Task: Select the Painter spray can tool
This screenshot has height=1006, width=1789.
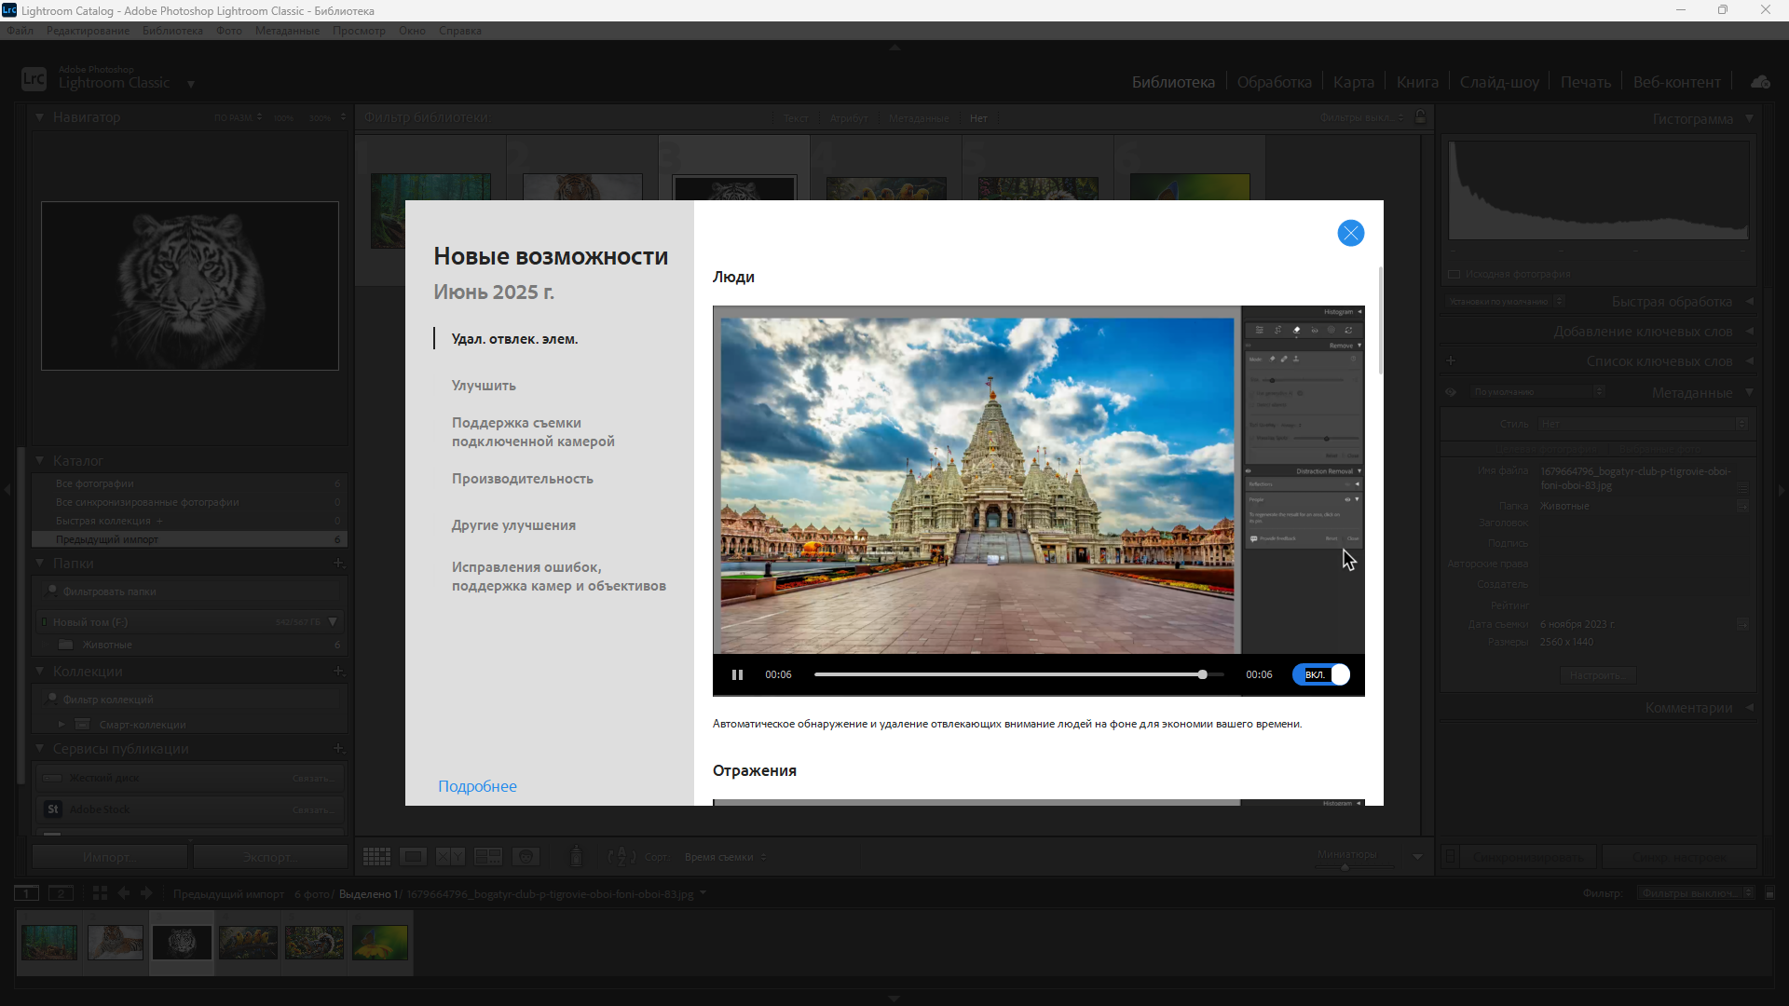Action: point(576,857)
